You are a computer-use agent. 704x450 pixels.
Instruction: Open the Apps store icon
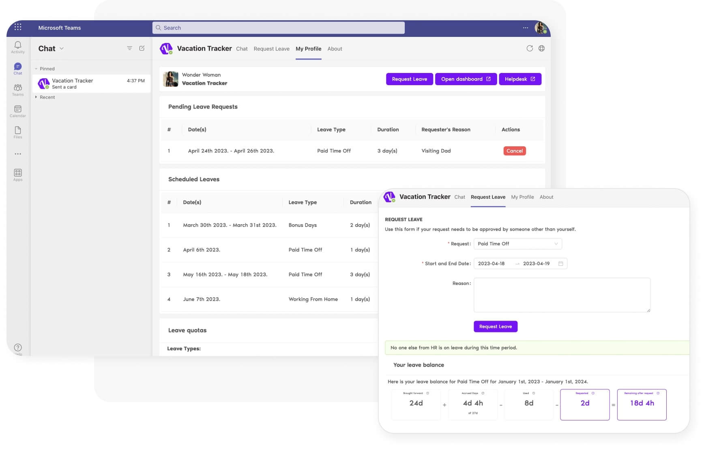18,175
